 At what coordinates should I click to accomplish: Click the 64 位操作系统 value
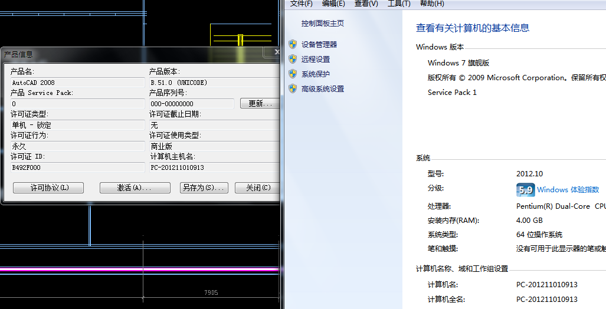539,235
